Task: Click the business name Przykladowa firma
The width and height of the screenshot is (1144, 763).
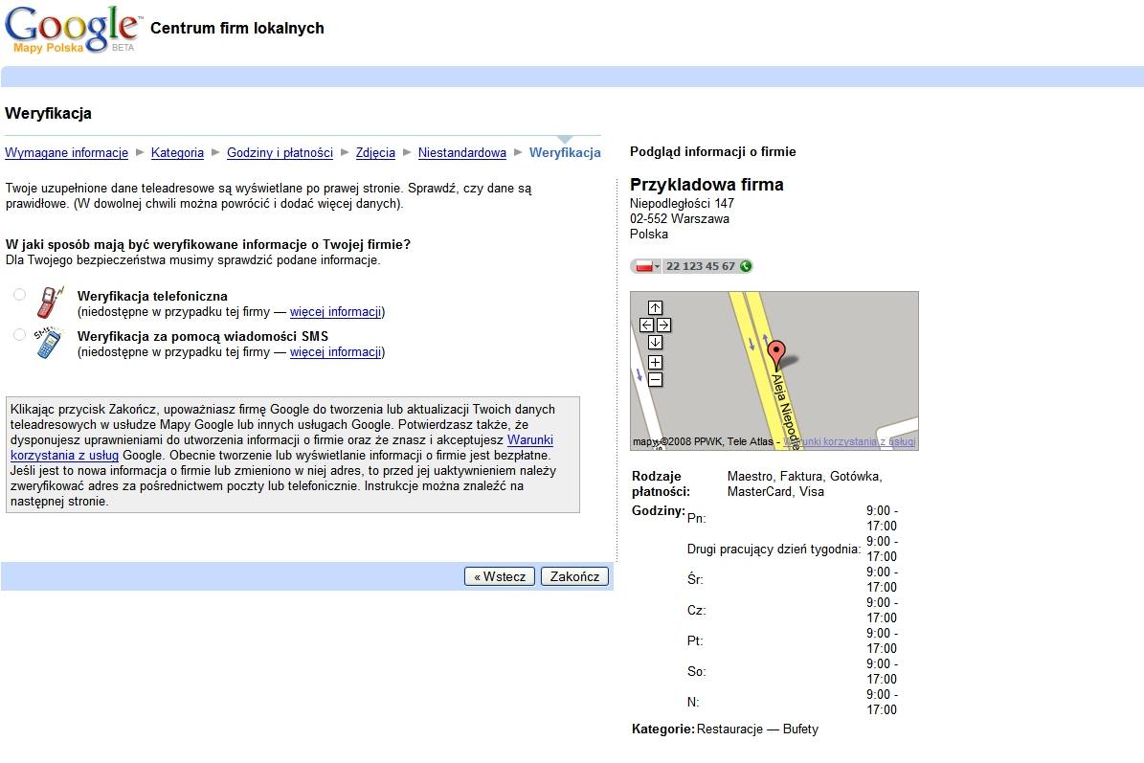Action: pos(707,185)
